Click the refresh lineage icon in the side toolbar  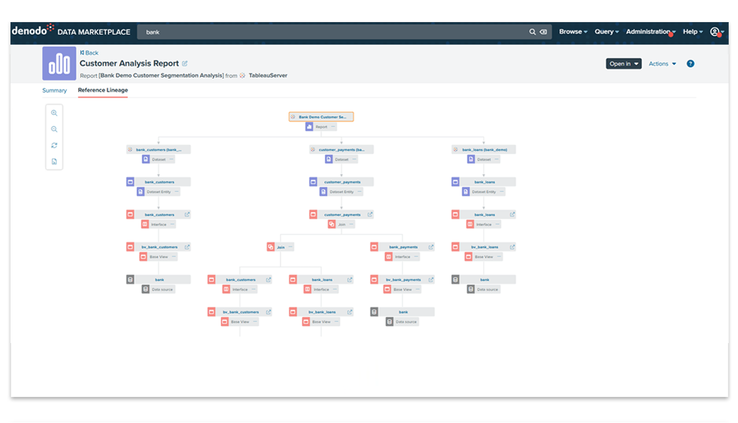54,145
